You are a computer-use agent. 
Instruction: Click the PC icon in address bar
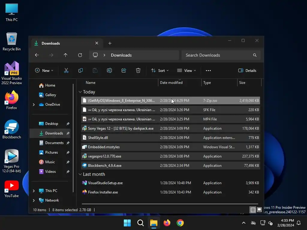click(95, 55)
